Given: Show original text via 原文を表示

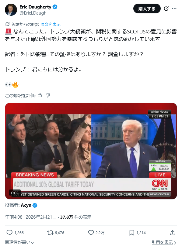Looking at the screenshot, I should click(x=51, y=24).
